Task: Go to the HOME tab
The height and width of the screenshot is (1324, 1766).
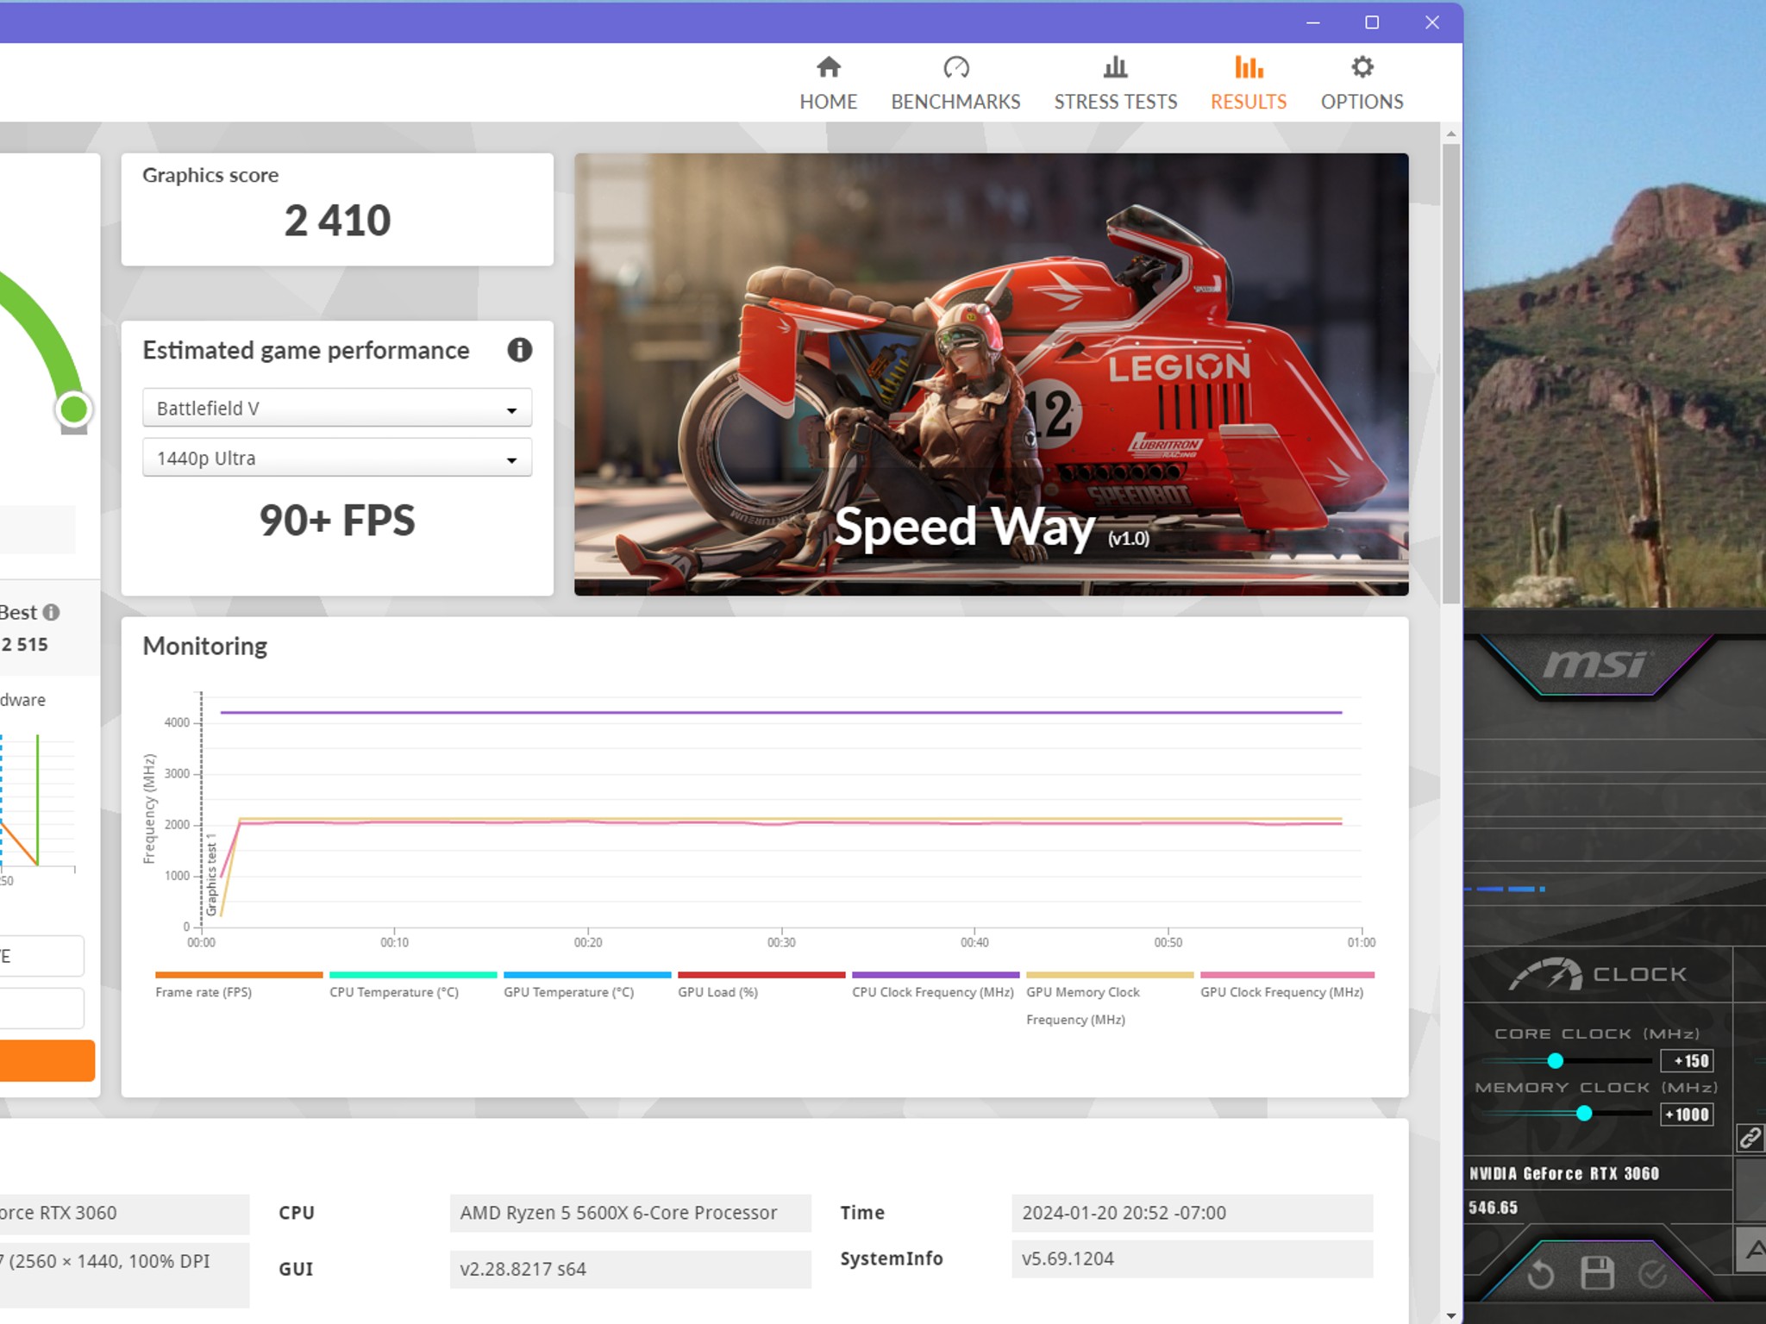Action: [x=828, y=84]
